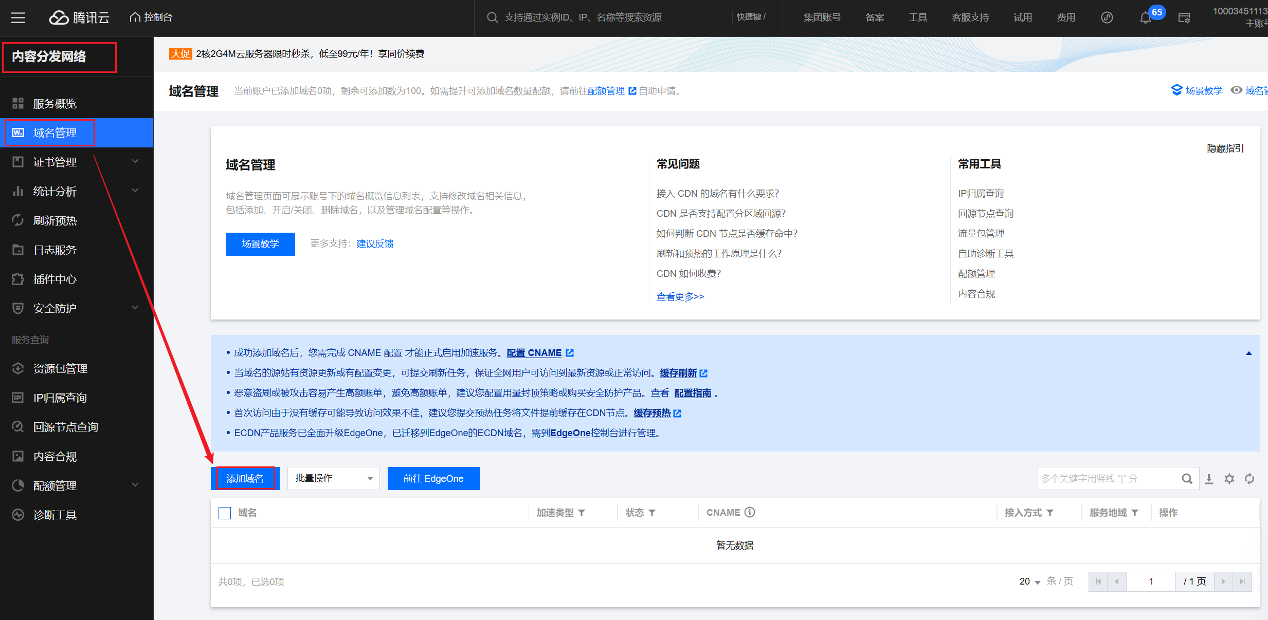The image size is (1268, 620).
Task: Click the search magnifier in keyword box
Action: click(1186, 479)
